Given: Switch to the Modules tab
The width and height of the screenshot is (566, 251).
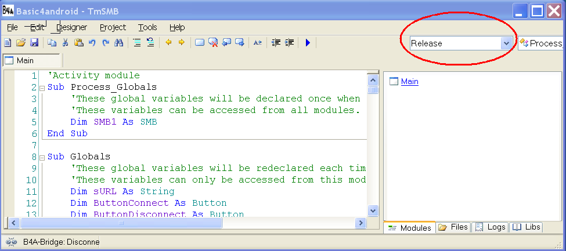Looking at the screenshot, I should [409, 228].
